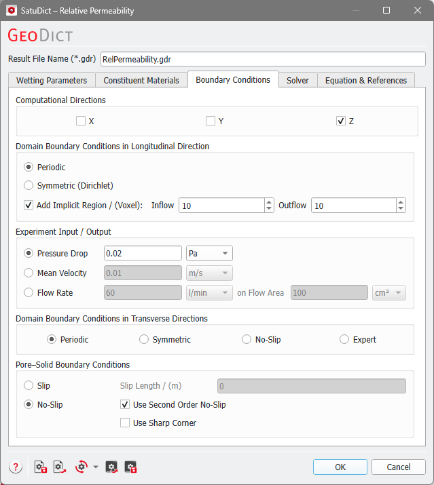Viewport: 434px width, 485px height.
Task: Click the SatuDict app icon in the title bar
Action: [x=12, y=11]
